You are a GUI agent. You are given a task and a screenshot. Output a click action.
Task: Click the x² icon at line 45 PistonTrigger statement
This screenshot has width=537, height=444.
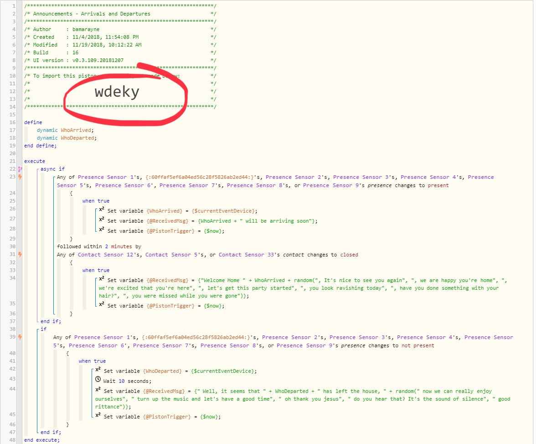click(x=98, y=415)
